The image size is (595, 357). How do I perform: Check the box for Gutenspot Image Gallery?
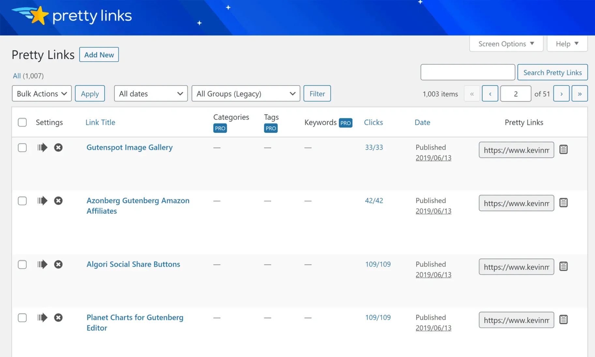pos(22,148)
